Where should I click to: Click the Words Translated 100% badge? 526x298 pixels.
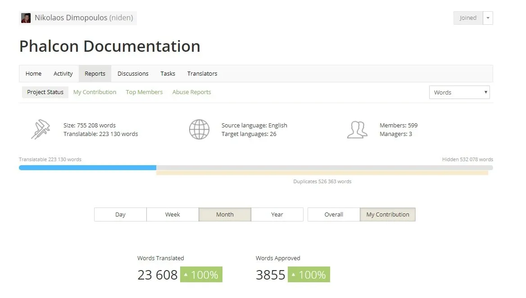point(201,275)
